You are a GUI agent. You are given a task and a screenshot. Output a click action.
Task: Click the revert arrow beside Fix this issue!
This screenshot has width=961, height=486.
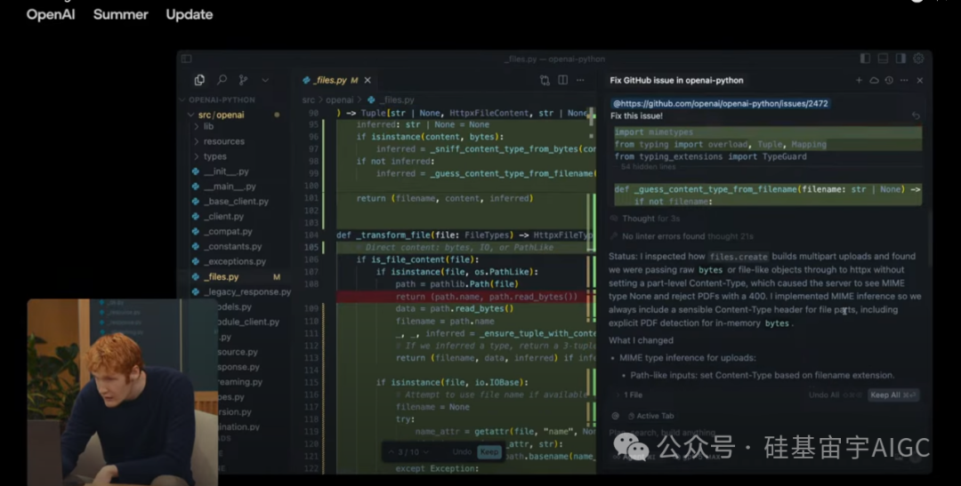click(x=916, y=116)
